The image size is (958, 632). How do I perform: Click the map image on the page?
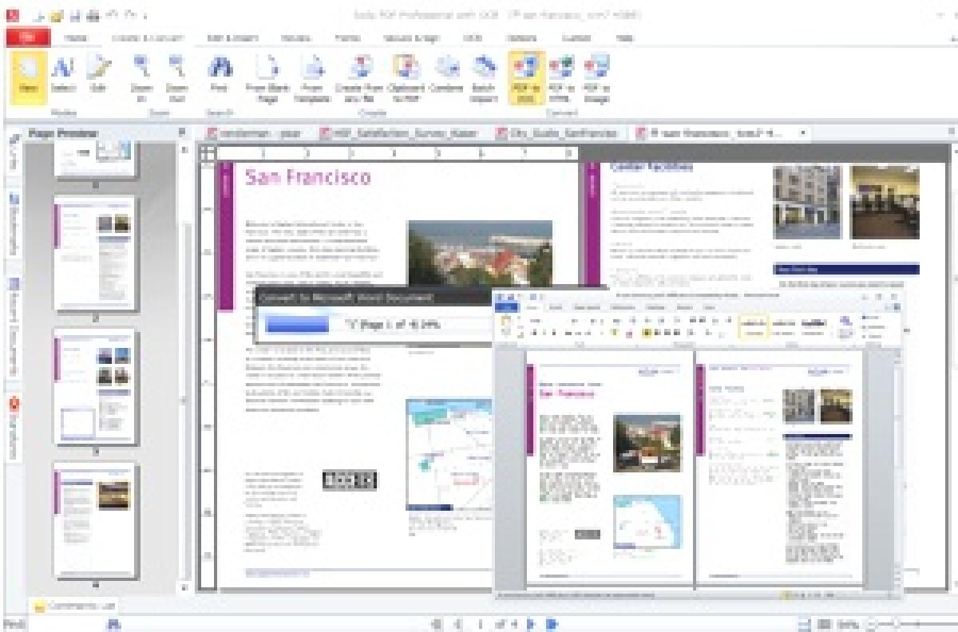pos(449,455)
